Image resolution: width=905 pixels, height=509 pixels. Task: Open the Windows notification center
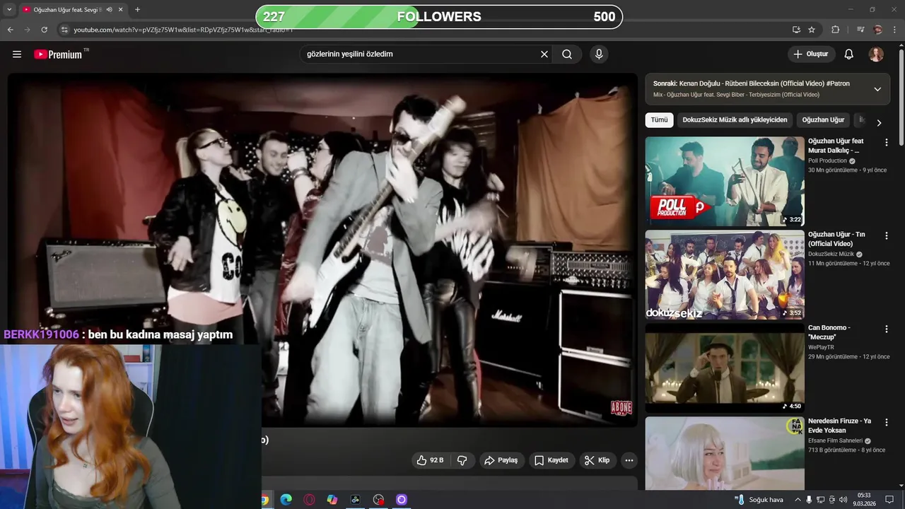(x=889, y=500)
